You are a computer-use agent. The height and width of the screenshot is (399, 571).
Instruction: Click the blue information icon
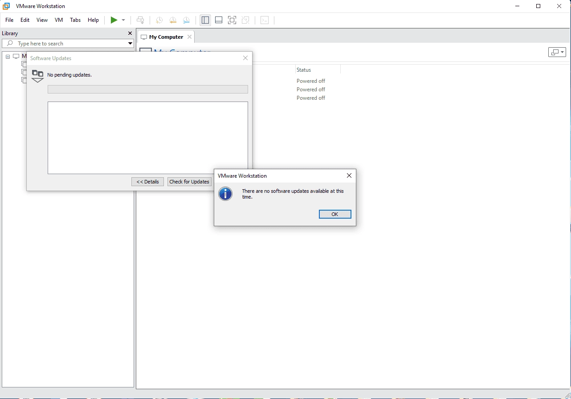[x=225, y=194]
